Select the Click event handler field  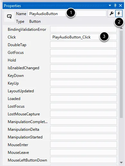pos(84,37)
